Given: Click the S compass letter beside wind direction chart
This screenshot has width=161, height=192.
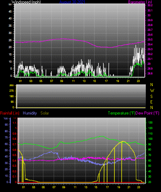Looking at the screenshot, I should point(152,97).
